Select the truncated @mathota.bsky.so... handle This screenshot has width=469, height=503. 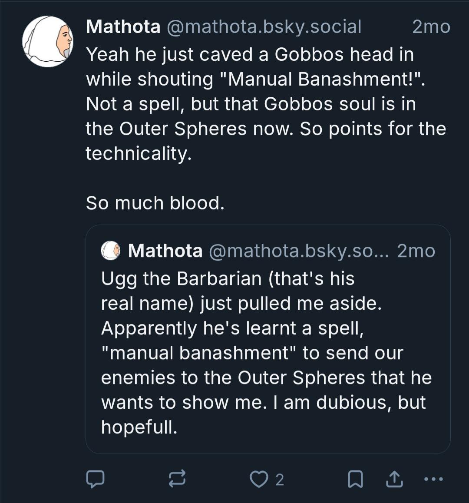point(300,251)
